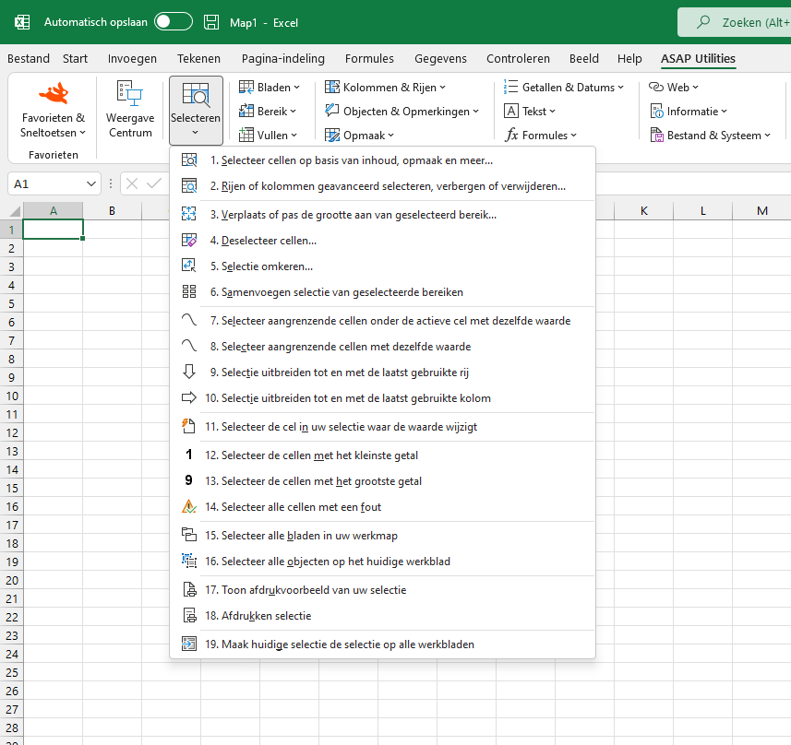Image resolution: width=791 pixels, height=745 pixels.
Task: Click the Excel logo icon in title bar
Action: [x=22, y=22]
